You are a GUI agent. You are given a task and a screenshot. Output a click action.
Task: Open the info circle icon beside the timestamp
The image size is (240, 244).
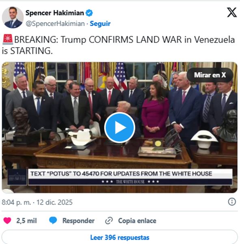point(232,202)
